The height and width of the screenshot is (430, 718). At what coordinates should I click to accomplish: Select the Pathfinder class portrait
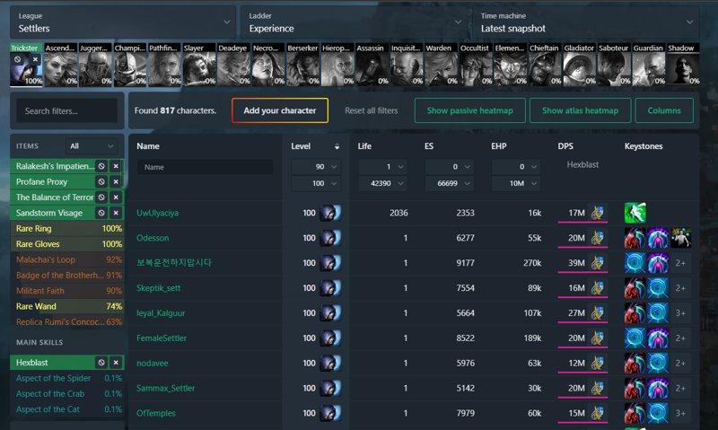click(x=164, y=65)
